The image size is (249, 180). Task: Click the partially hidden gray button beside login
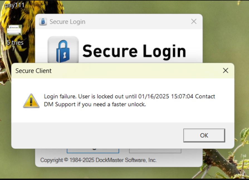[155, 151]
